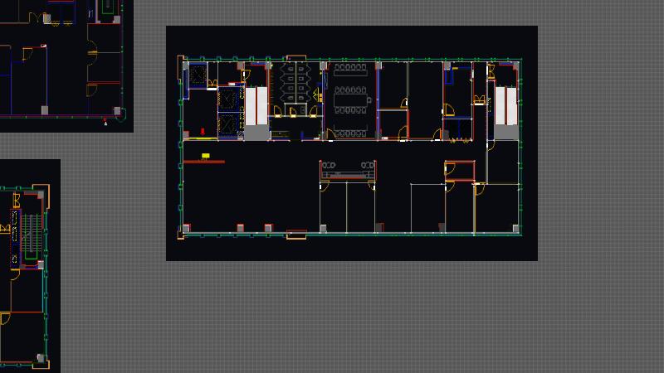The width and height of the screenshot is (664, 373).
Task: Click the top-left elevator shaft with the X
Action: tap(198, 75)
